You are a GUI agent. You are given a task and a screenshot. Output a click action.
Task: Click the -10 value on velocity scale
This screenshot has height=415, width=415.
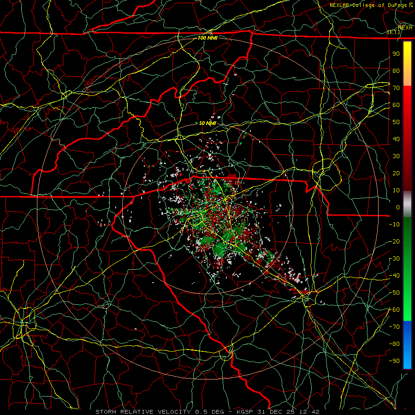coord(394,225)
